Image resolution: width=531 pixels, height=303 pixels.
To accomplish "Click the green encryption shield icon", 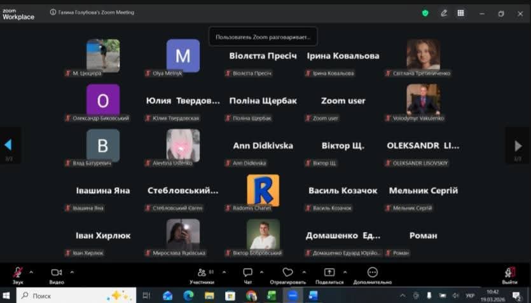I will coord(425,13).
